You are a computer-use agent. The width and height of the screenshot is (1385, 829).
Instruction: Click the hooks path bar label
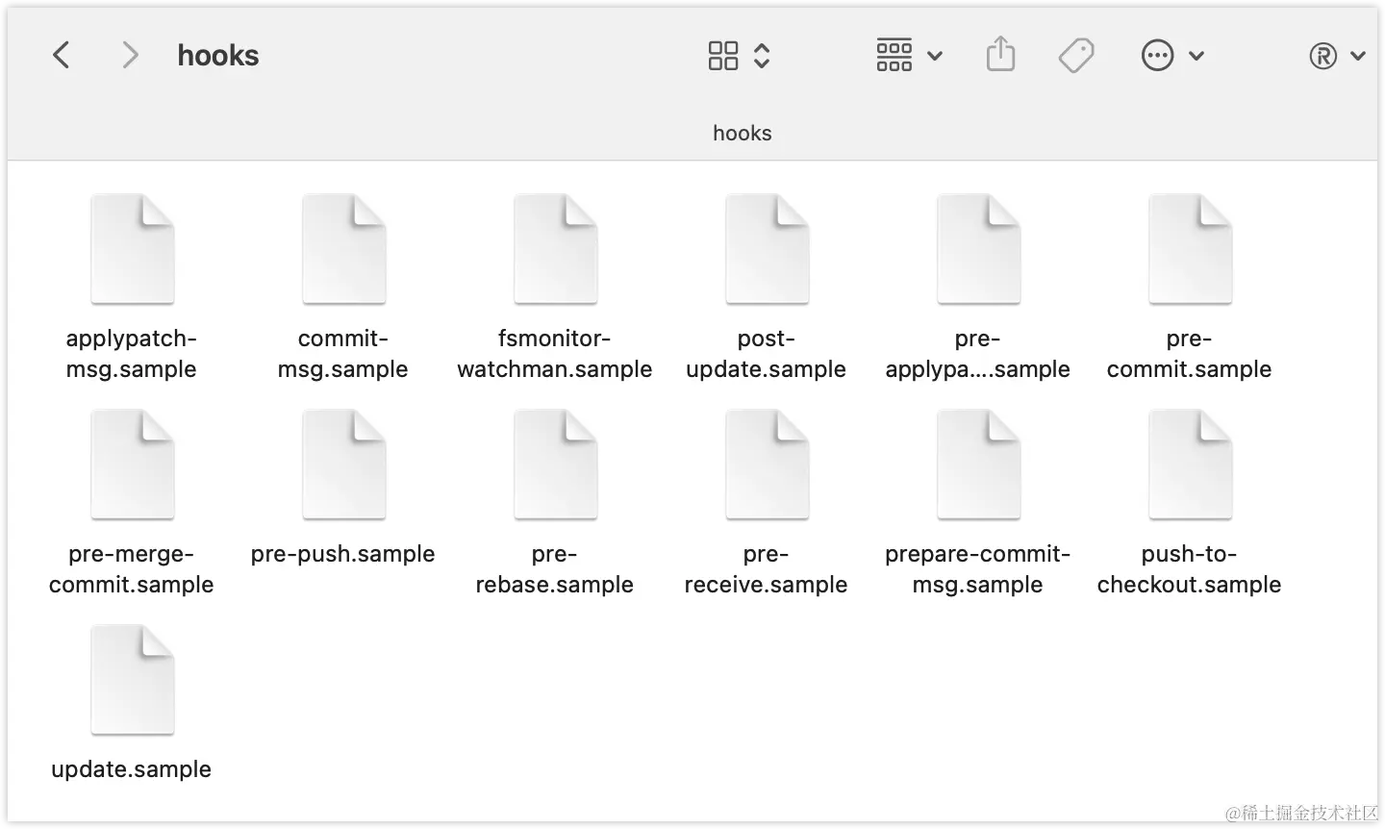pos(743,133)
